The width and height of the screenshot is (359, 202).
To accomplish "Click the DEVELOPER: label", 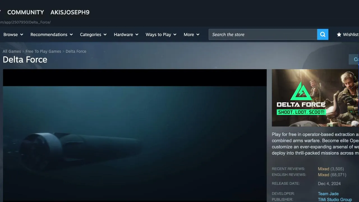I will [283, 194].
